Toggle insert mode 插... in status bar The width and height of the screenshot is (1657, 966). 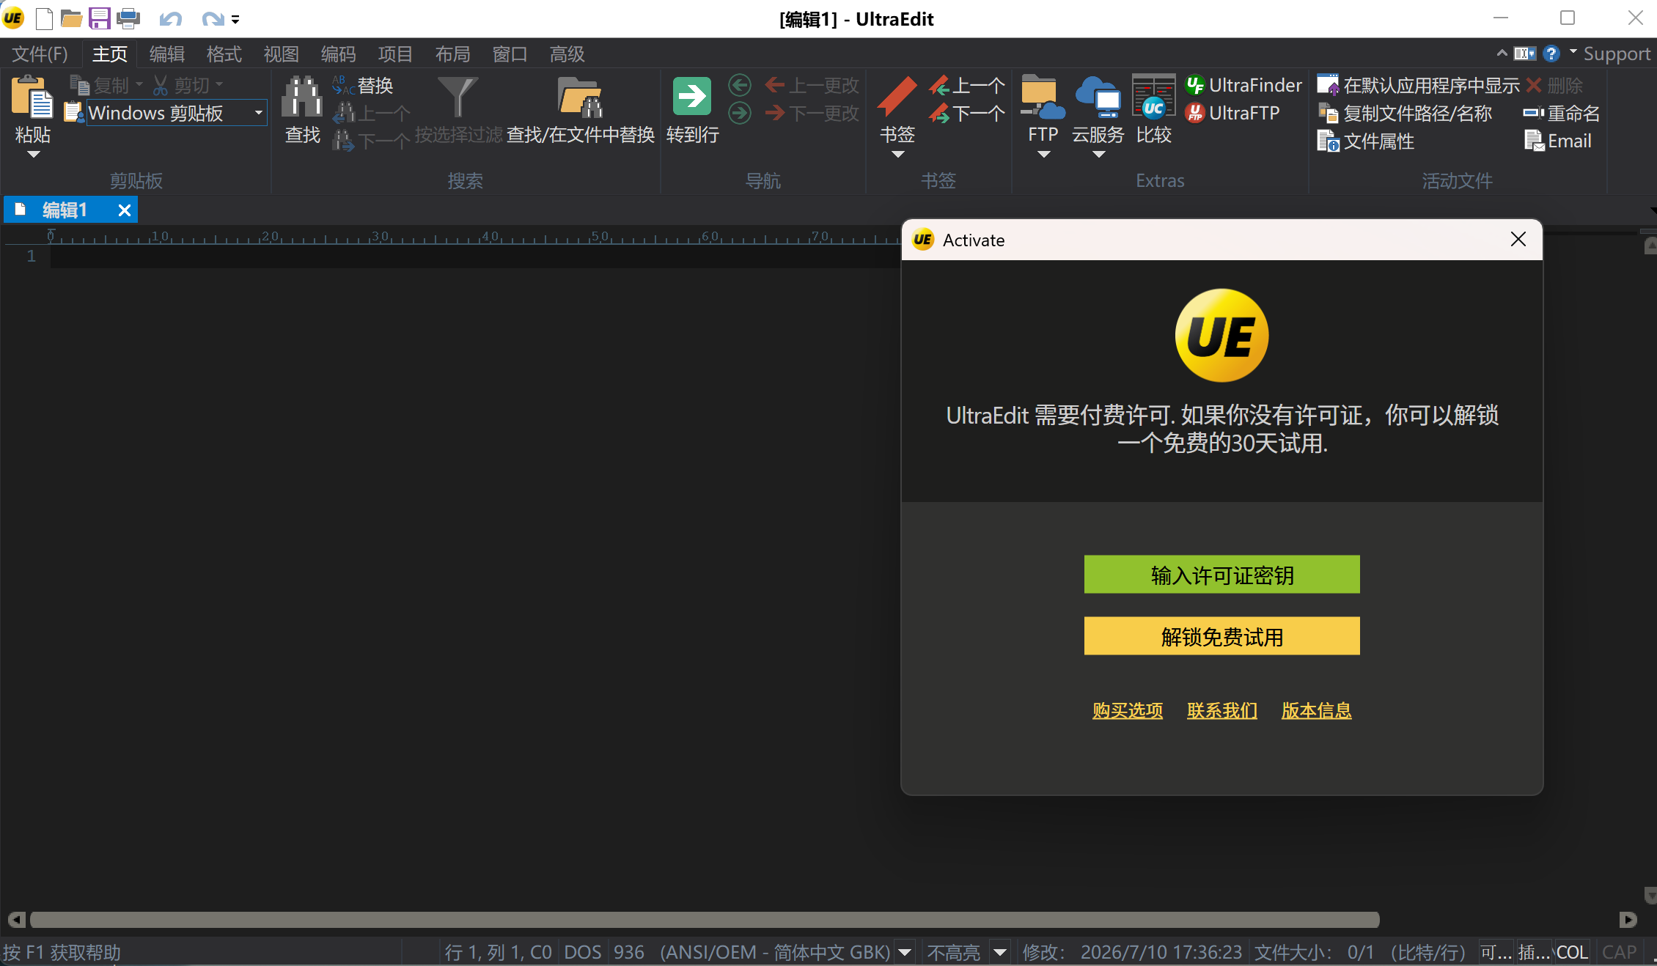[x=1534, y=952]
